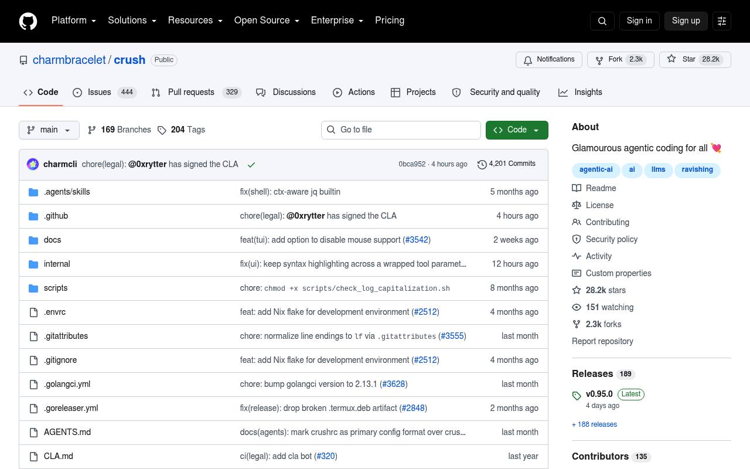The width and height of the screenshot is (750, 469).
Task: Click the Readme book icon in About
Action: [577, 188]
